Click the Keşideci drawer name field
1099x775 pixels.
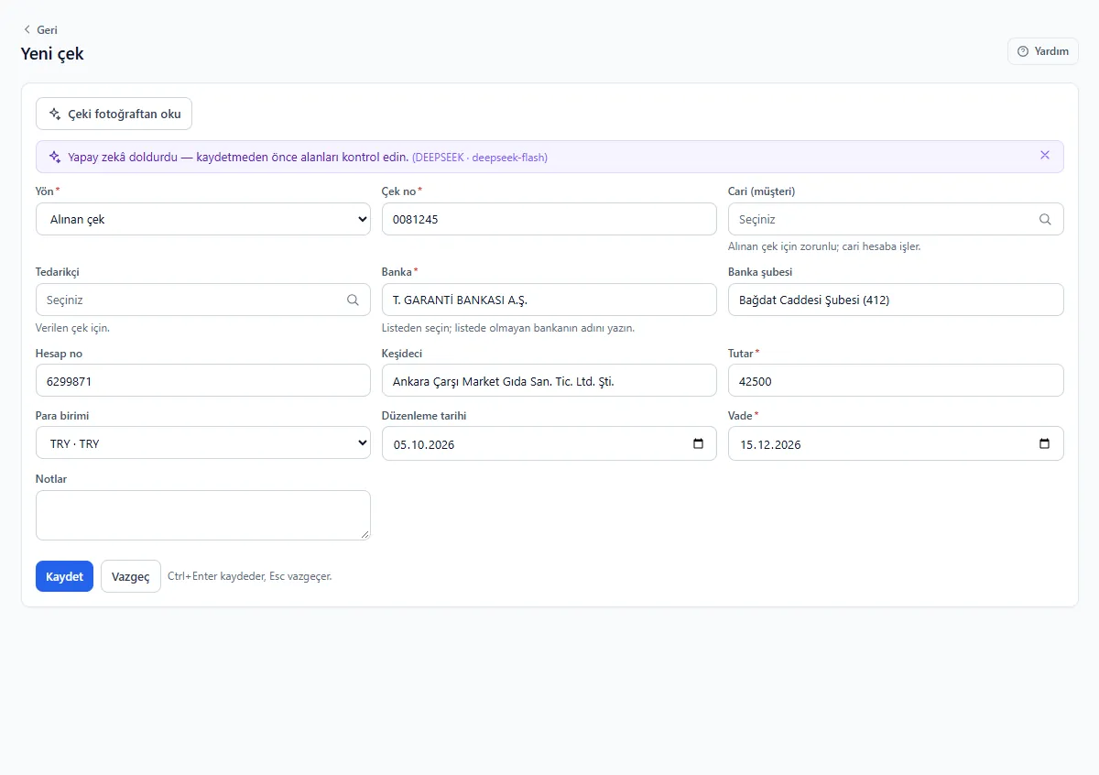[549, 380]
